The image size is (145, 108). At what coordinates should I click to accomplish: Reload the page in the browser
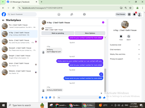coord(13,8)
